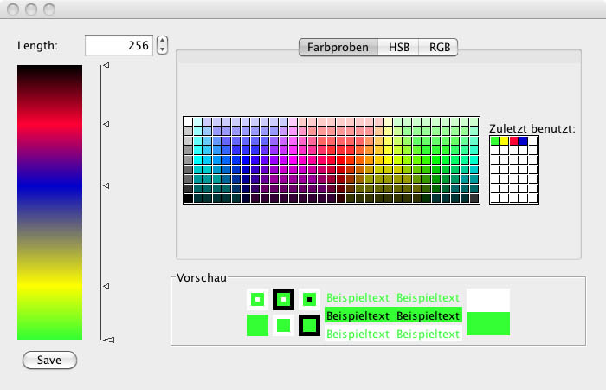Pick the yellow recently used swatch
The image size is (606, 390).
(x=505, y=140)
